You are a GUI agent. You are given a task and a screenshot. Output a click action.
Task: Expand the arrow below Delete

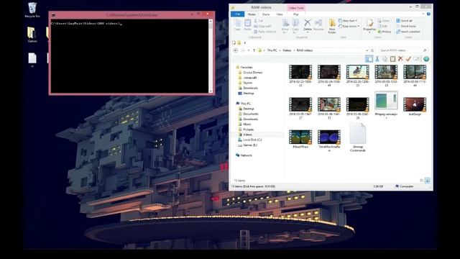(308, 32)
